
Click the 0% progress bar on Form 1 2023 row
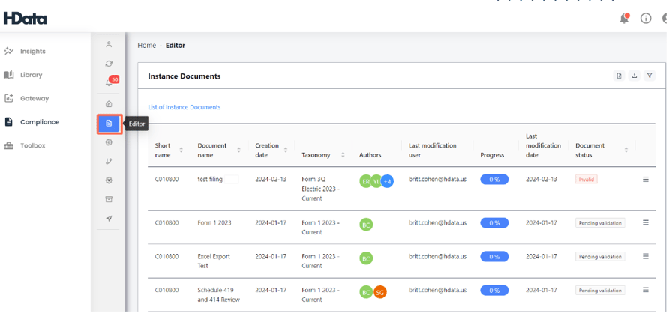pos(494,222)
